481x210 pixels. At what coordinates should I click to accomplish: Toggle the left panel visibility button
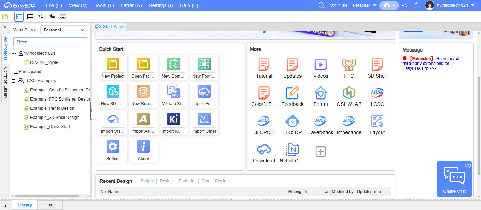pos(19,17)
